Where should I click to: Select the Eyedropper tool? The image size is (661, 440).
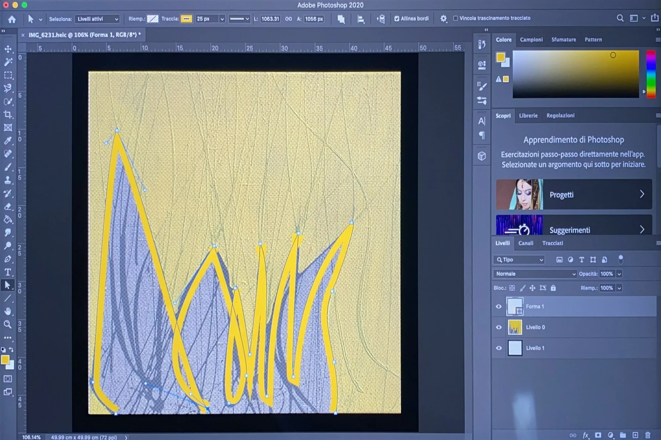(8, 141)
